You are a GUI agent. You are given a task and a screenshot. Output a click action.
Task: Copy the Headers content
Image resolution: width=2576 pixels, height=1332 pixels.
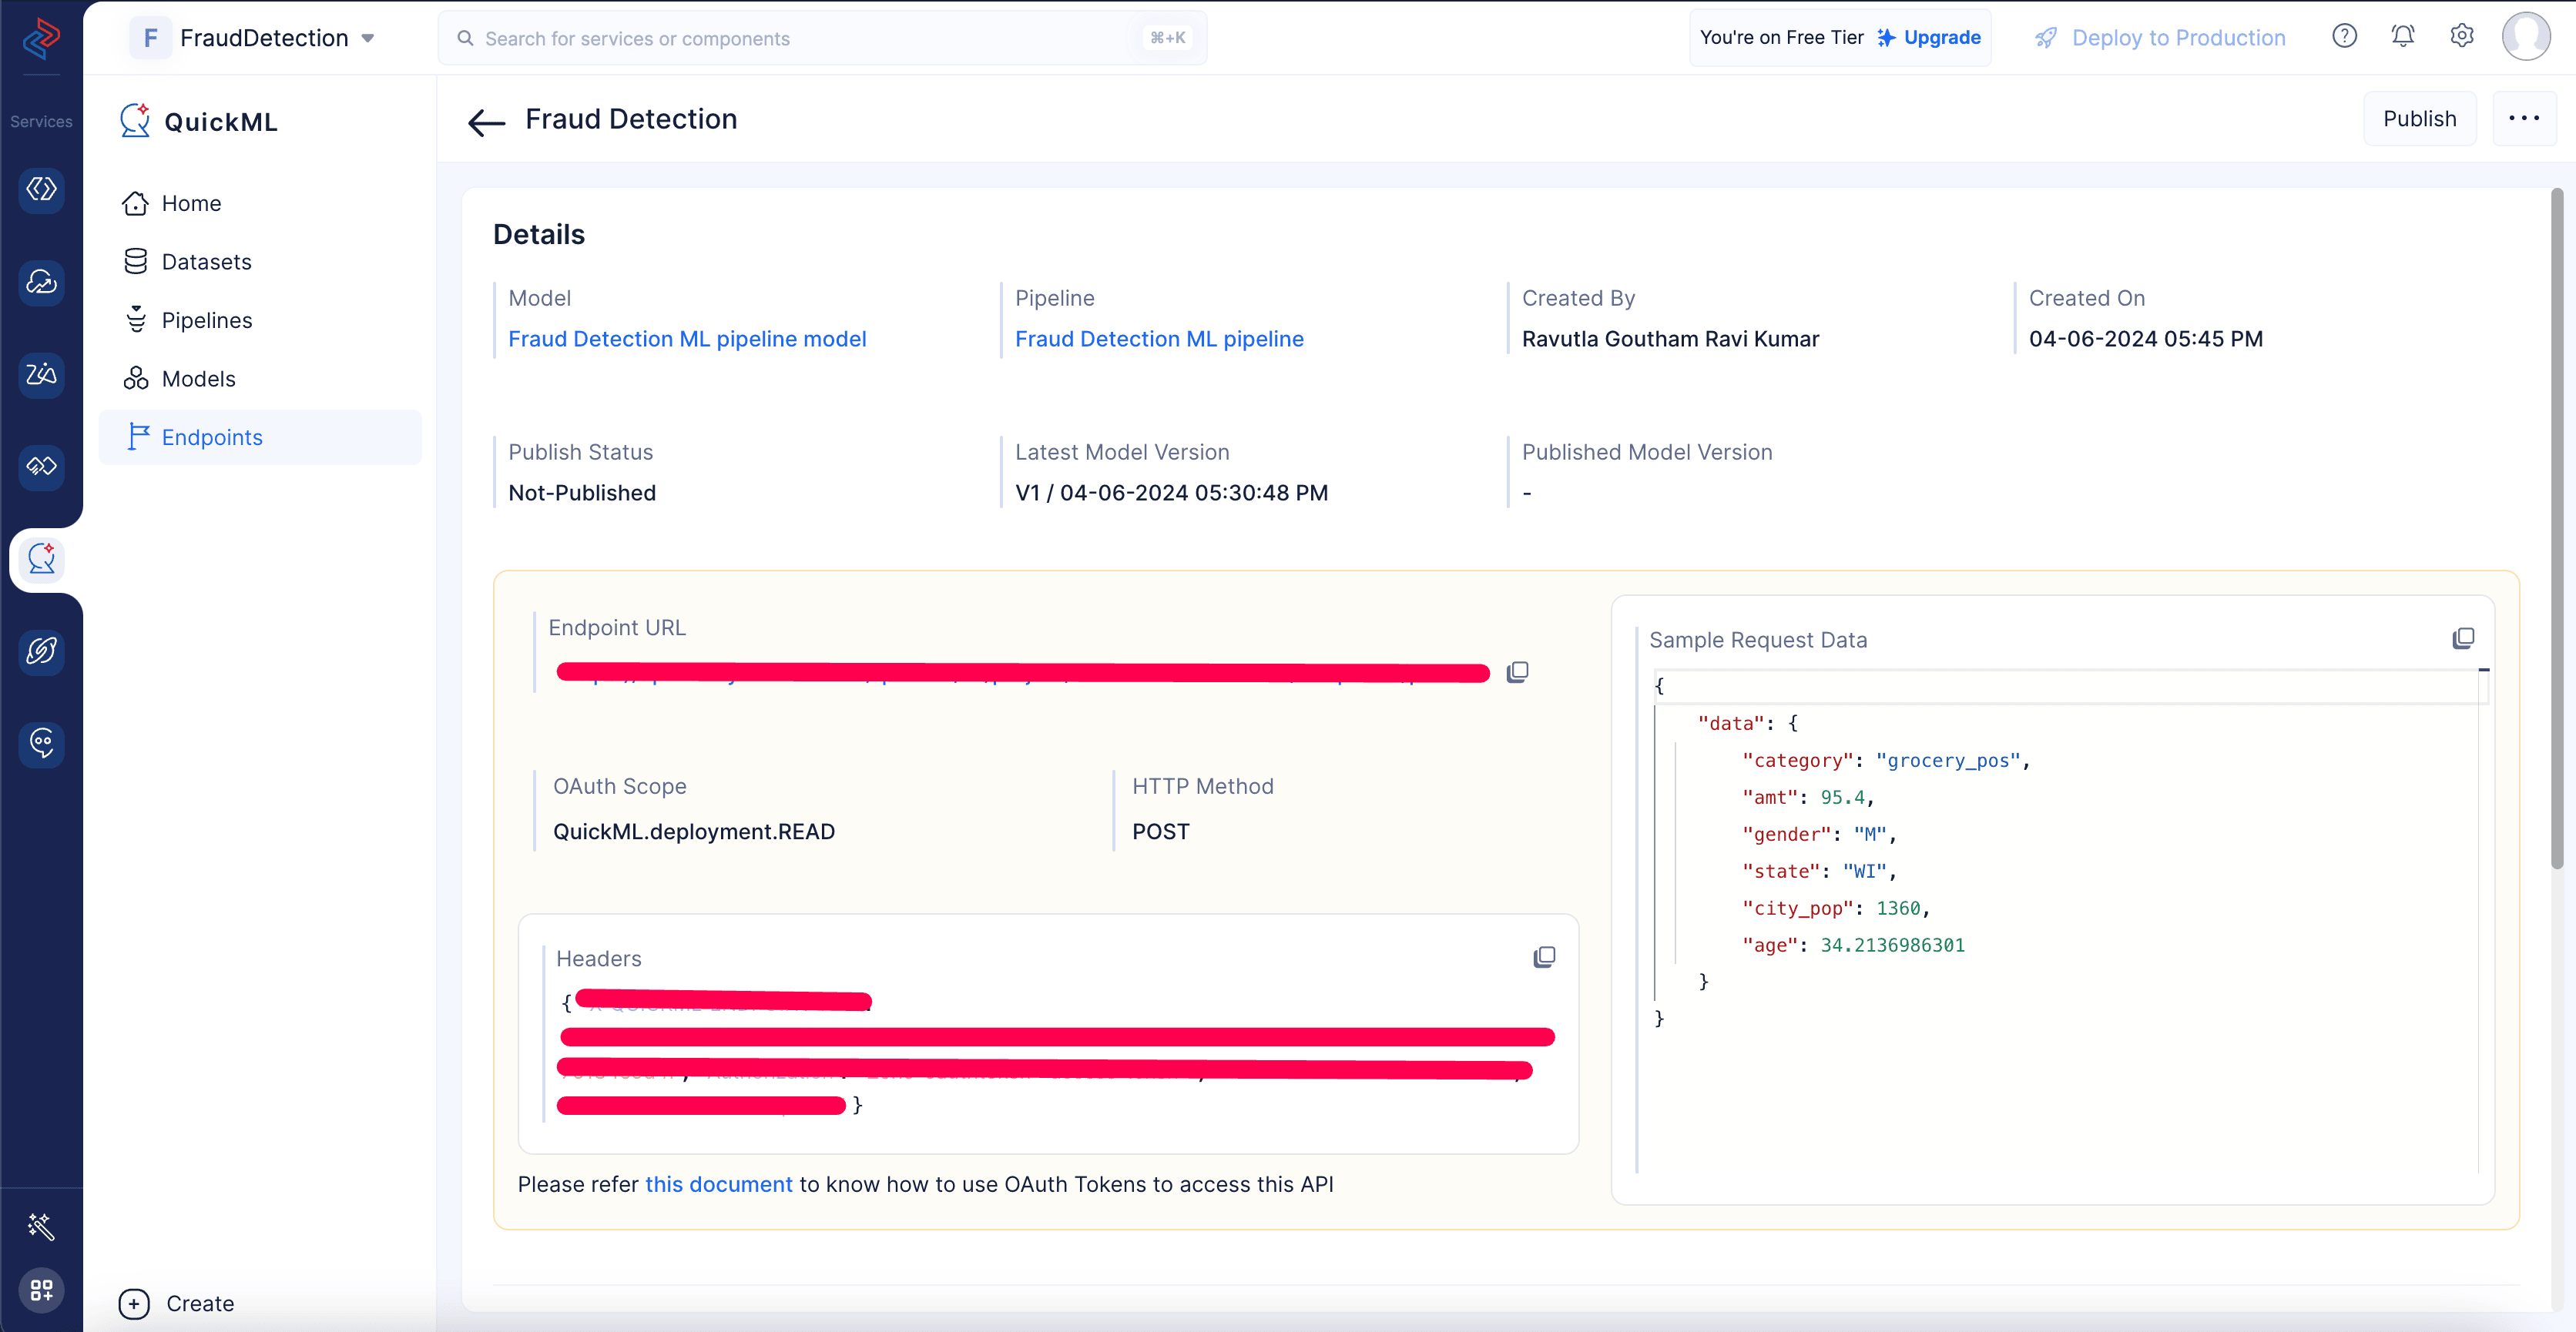pos(1544,957)
